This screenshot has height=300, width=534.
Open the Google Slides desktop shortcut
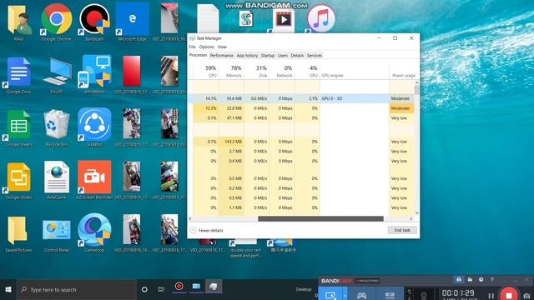(x=18, y=180)
